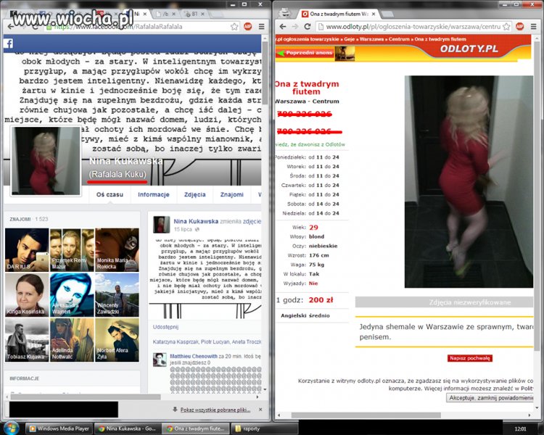Click the Katarzyna Kasprzak likes link

tap(176, 341)
